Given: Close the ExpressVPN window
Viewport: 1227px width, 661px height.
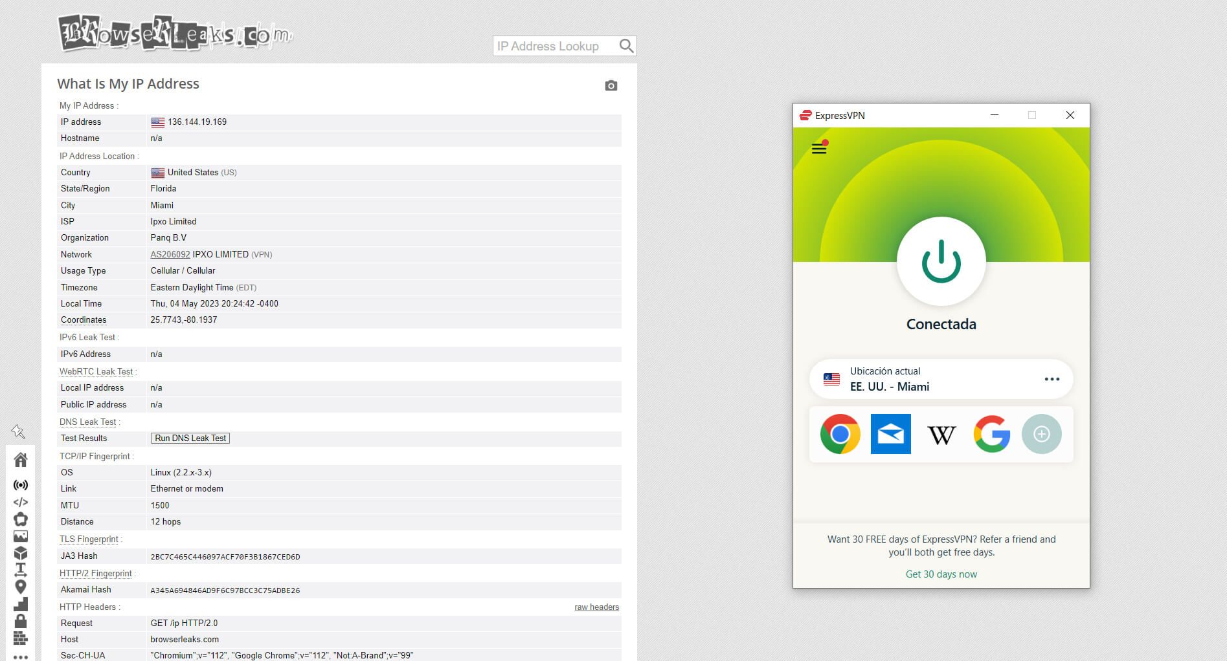Looking at the screenshot, I should (1070, 115).
